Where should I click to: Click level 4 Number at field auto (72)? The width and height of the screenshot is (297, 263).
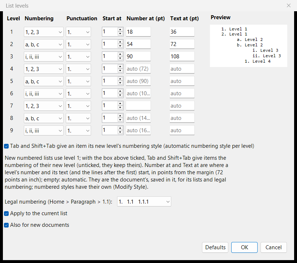pos(138,69)
